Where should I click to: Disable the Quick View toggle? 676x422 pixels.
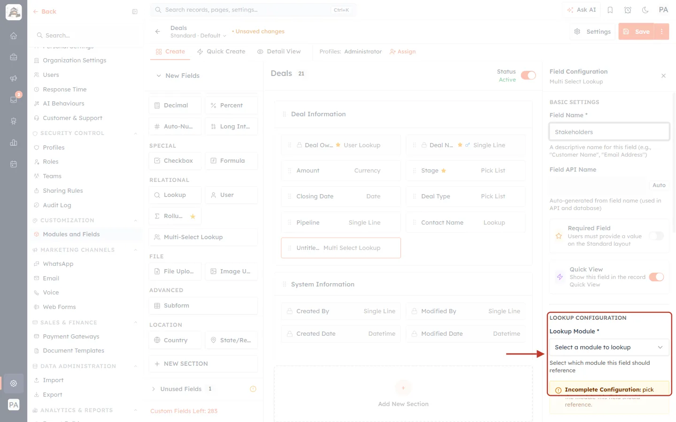click(x=656, y=277)
